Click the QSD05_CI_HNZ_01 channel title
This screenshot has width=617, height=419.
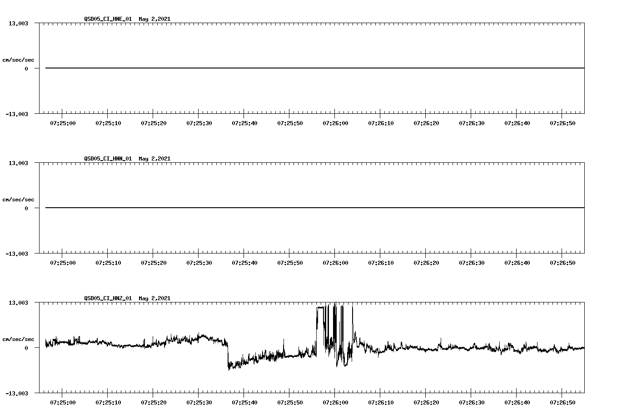(107, 298)
